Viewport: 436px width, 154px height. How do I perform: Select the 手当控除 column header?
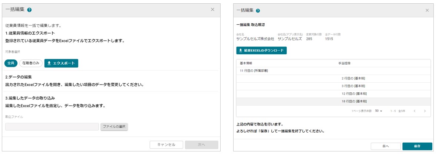[344, 63]
